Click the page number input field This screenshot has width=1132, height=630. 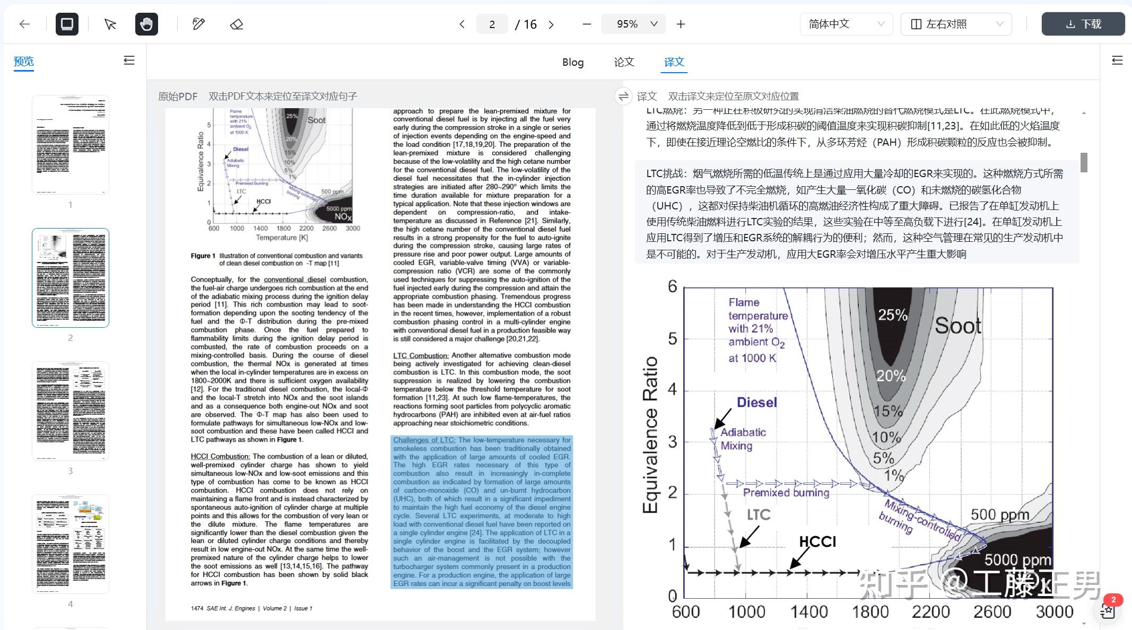492,24
